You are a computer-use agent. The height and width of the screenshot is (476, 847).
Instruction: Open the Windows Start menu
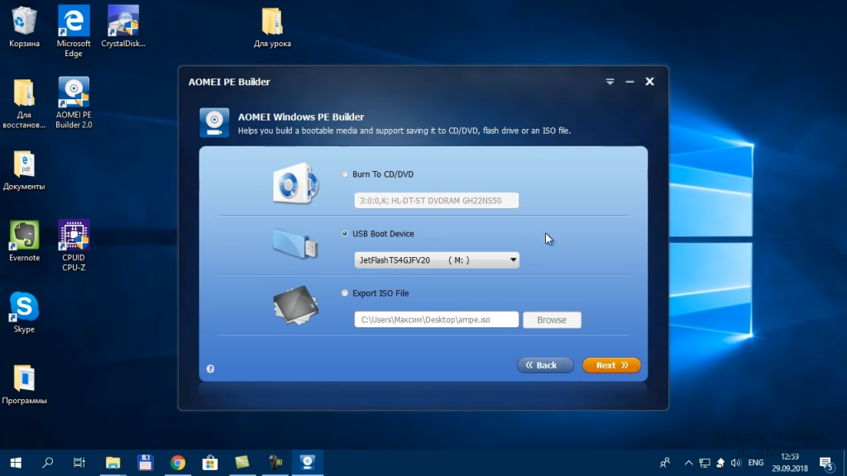coord(16,463)
